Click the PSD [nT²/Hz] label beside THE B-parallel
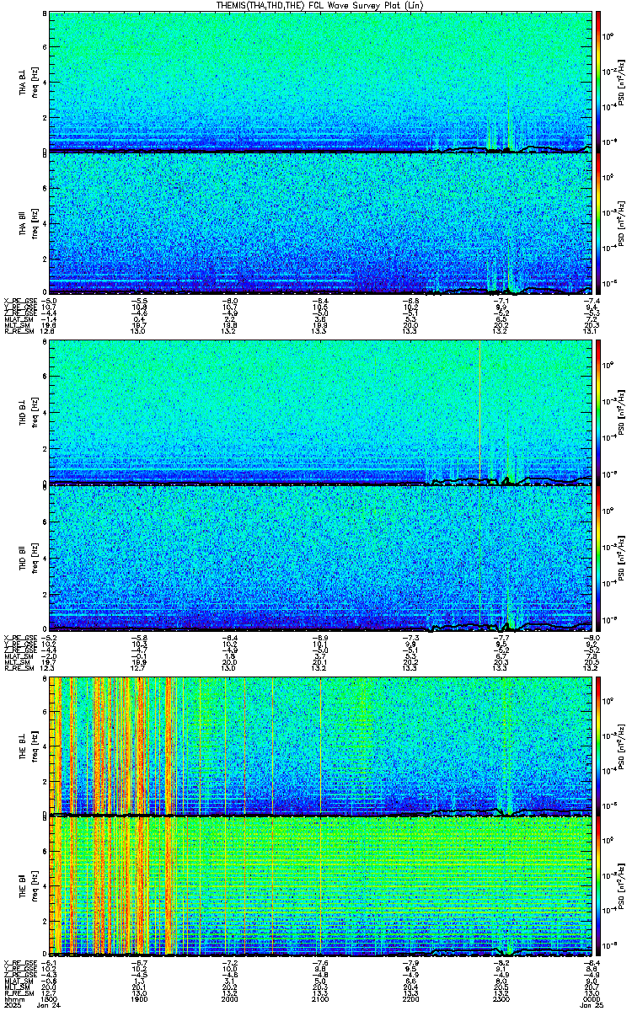The image size is (632, 1011). (x=624, y=888)
